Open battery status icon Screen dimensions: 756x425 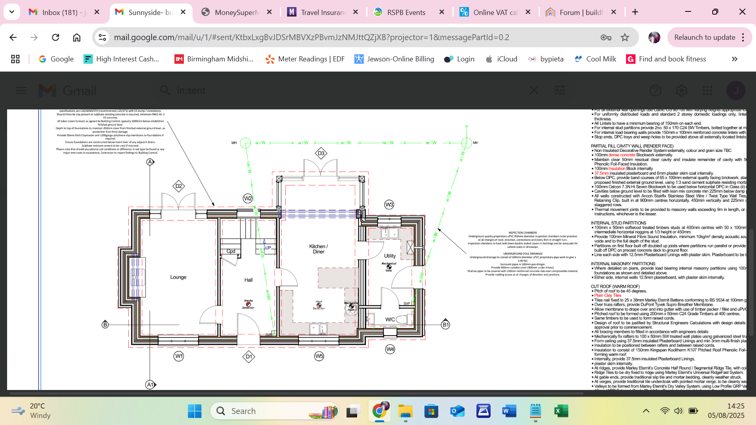693,411
